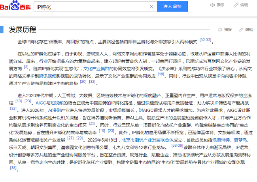Click reference marker [38-39]
Viewport: 257px width, 182px height.
pyautogui.click(x=177, y=146)
